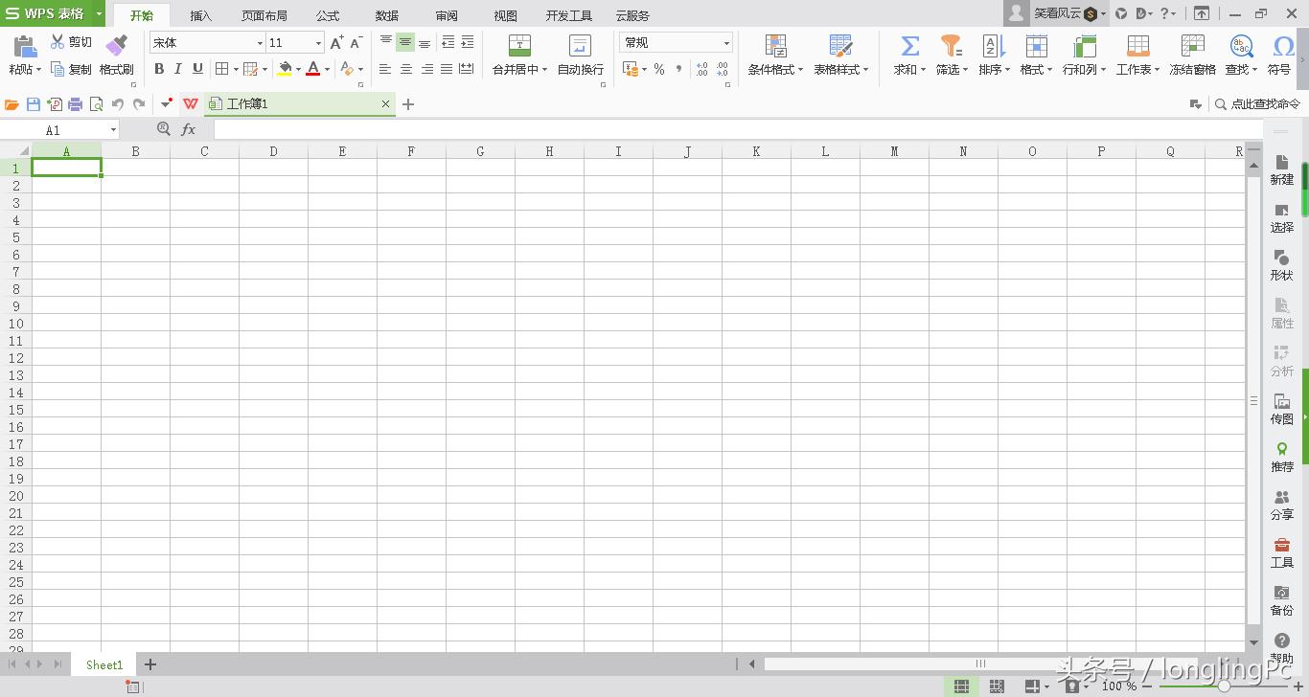Toggle horizontal center text alignment
The width and height of the screenshot is (1309, 697).
pos(406,69)
